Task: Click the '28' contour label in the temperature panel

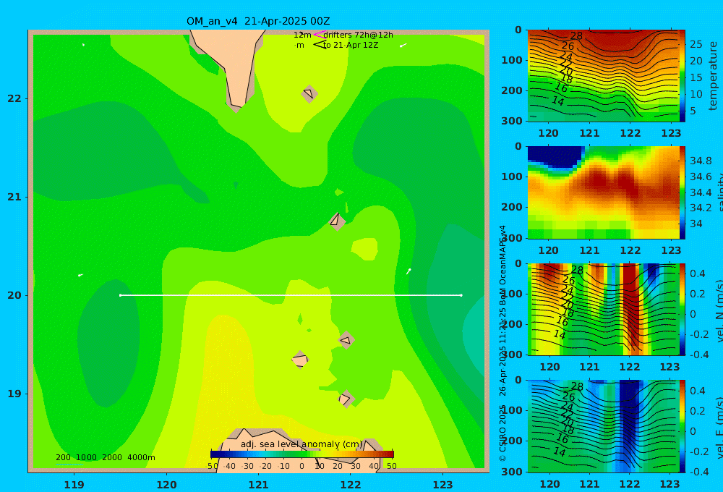Action: click(576, 36)
